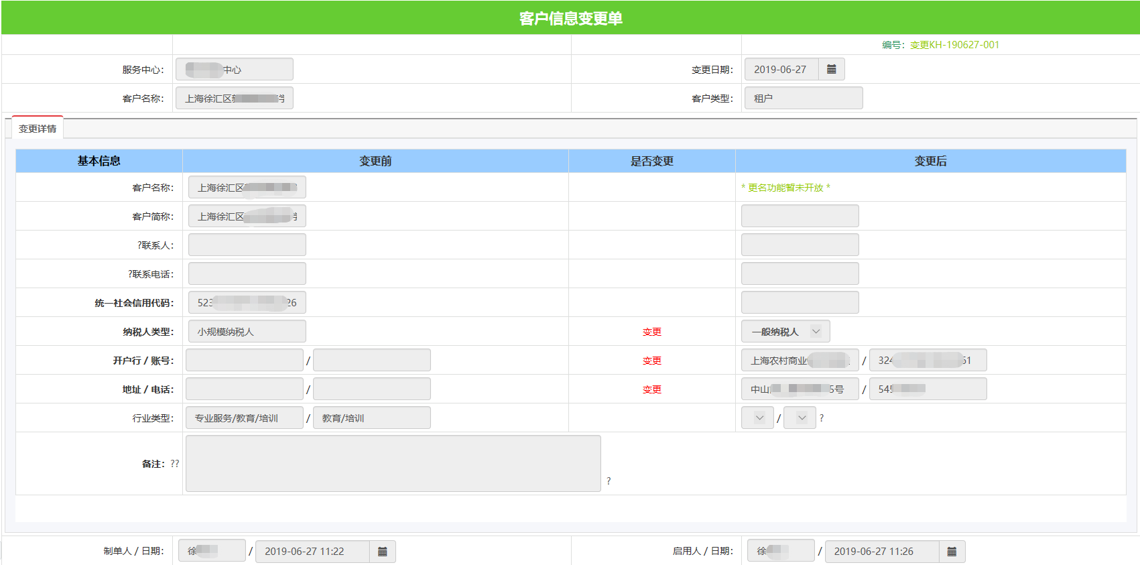Click the 备注 remarks text area
This screenshot has height=565, width=1140.
click(x=393, y=463)
